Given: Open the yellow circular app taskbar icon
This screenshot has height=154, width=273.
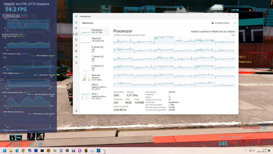Looking at the screenshot, I should click(48, 151).
